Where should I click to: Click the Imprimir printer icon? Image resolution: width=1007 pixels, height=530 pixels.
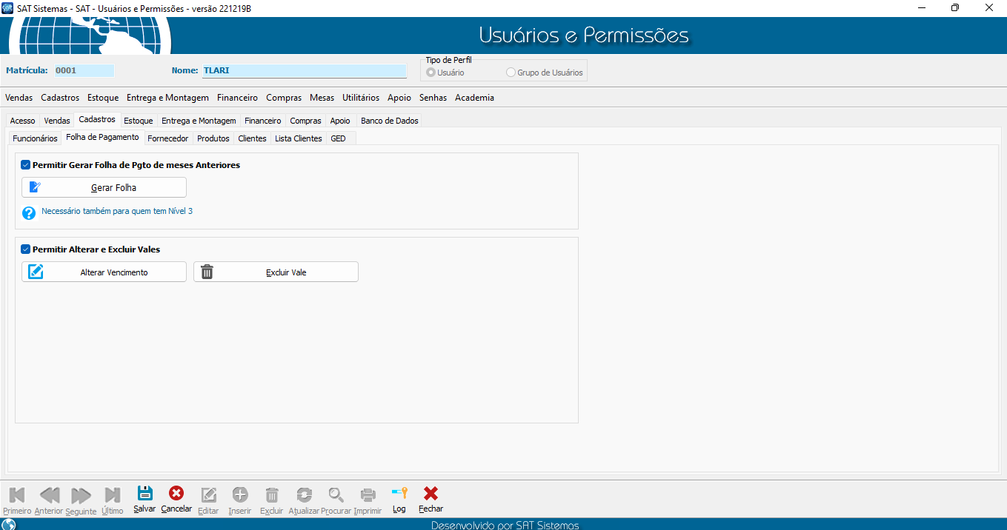click(368, 494)
